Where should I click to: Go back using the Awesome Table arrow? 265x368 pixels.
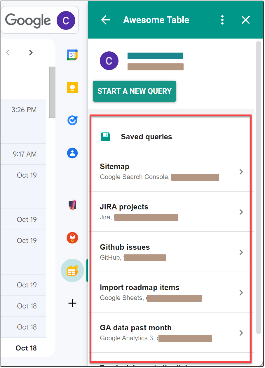[x=106, y=20]
